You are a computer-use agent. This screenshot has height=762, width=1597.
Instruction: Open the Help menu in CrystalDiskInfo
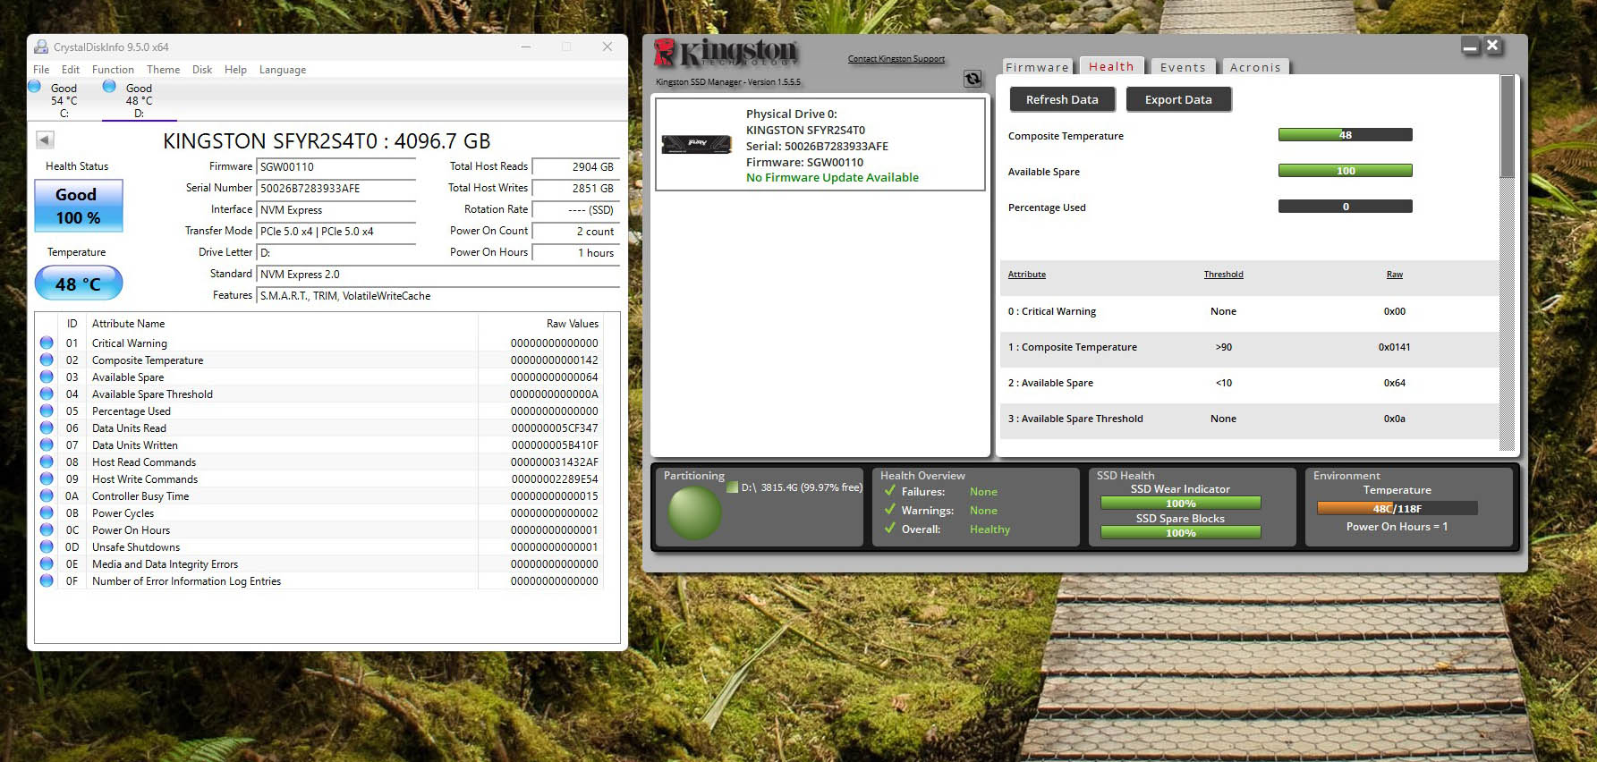(x=235, y=69)
